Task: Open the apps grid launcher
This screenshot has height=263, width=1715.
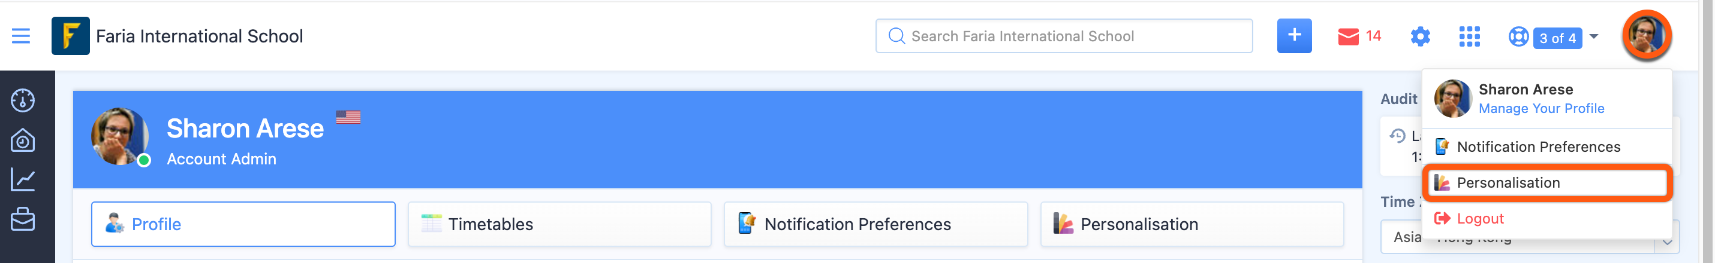Action: tap(1469, 36)
